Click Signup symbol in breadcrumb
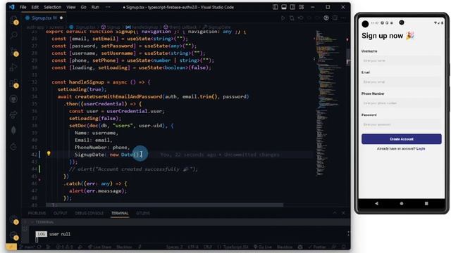451x253 pixels. coord(111,27)
